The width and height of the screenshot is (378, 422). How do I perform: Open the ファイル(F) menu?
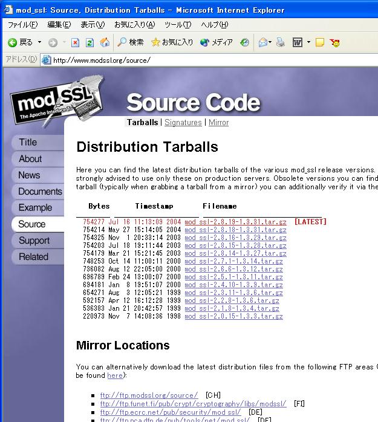tap(22, 25)
